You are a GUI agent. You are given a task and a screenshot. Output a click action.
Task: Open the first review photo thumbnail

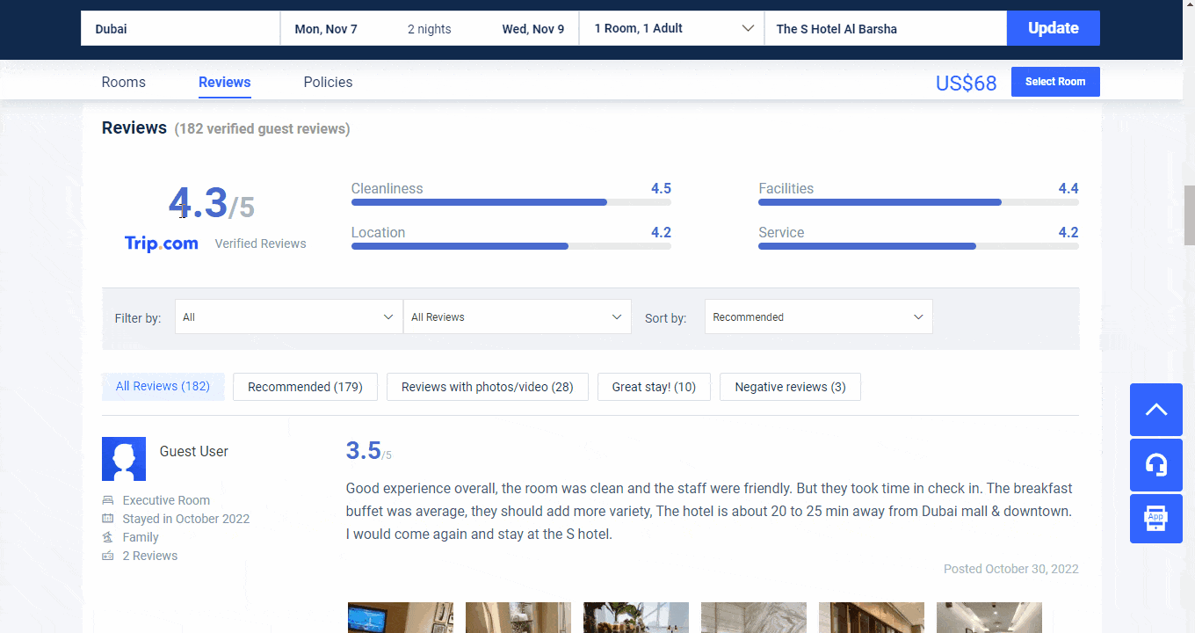[401, 617]
